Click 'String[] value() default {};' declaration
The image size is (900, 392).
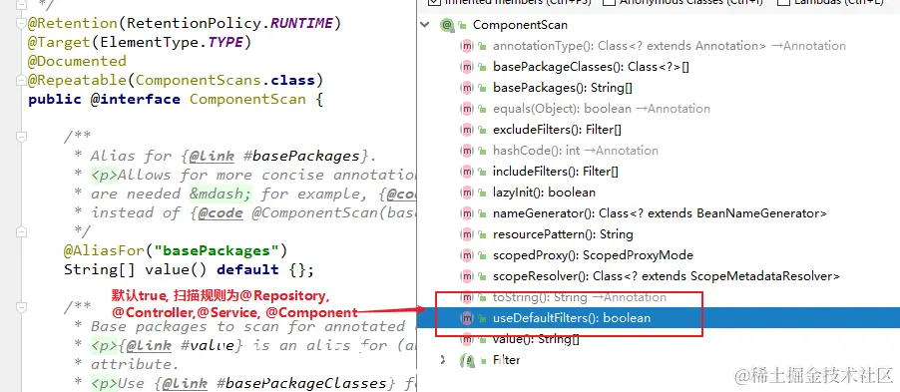coord(189,269)
